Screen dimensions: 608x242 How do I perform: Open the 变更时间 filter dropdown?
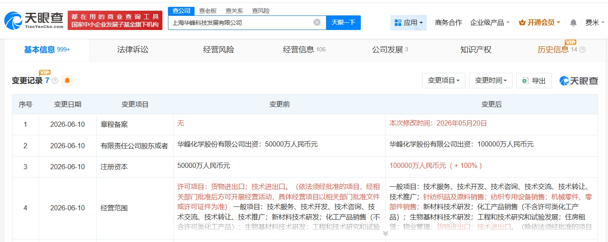491,81
